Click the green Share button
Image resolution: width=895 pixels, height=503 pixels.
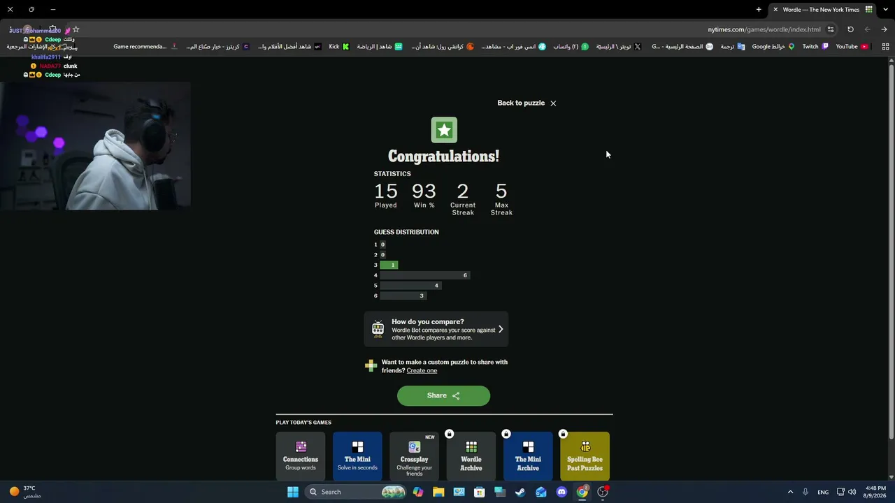coord(443,395)
